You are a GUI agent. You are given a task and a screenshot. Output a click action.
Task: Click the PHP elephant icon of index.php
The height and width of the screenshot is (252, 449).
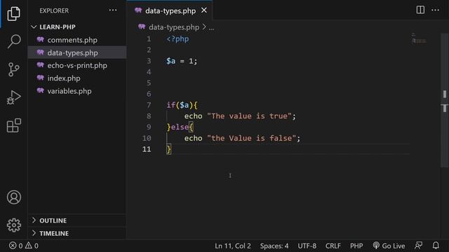(x=41, y=78)
